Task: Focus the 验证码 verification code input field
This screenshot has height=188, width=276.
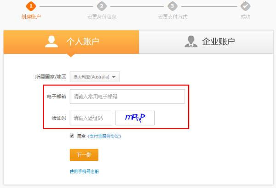Action: coord(91,118)
